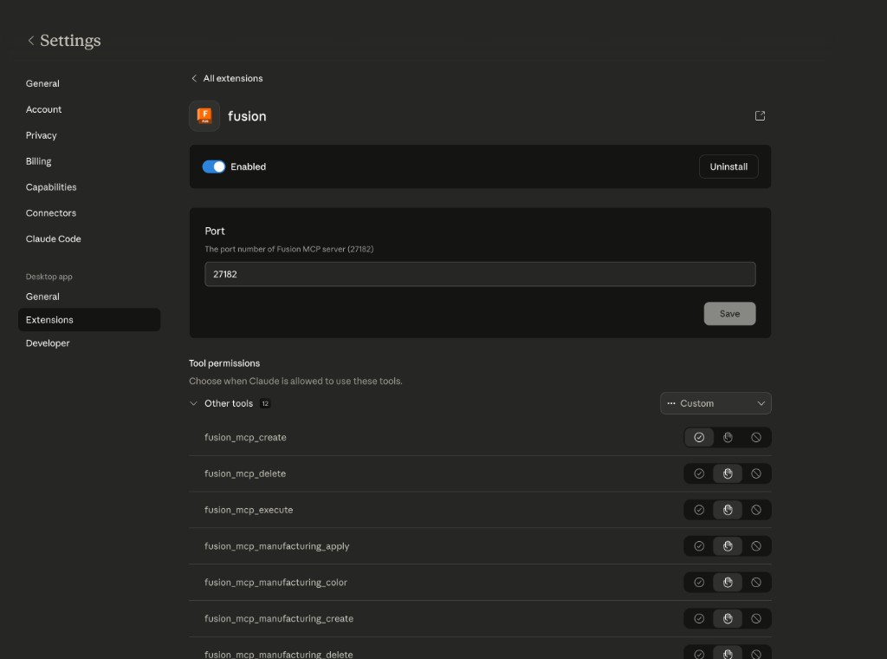Click the fusion_mcp_create tool name
The image size is (887, 659).
245,437
